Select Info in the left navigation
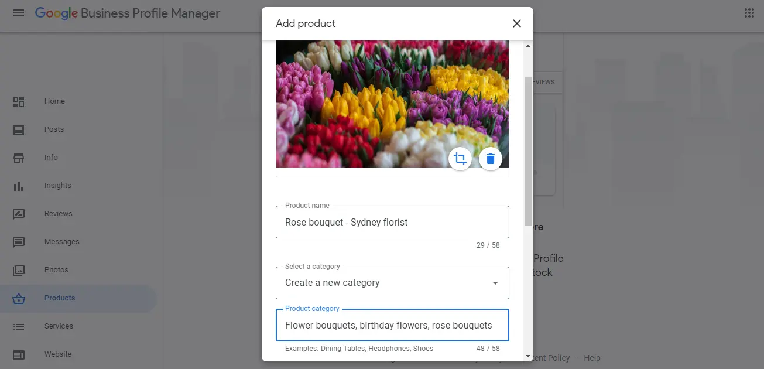Image resolution: width=764 pixels, height=369 pixels. (x=51, y=158)
